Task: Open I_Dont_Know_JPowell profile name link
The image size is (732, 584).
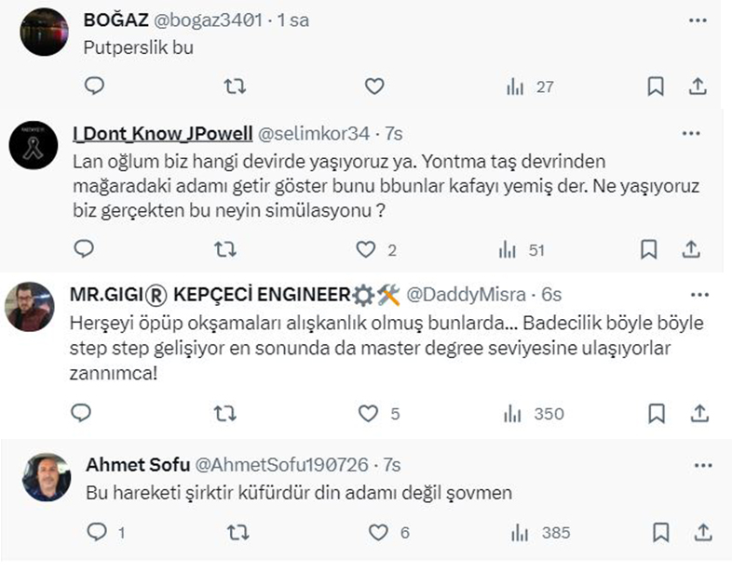Action: tap(161, 134)
